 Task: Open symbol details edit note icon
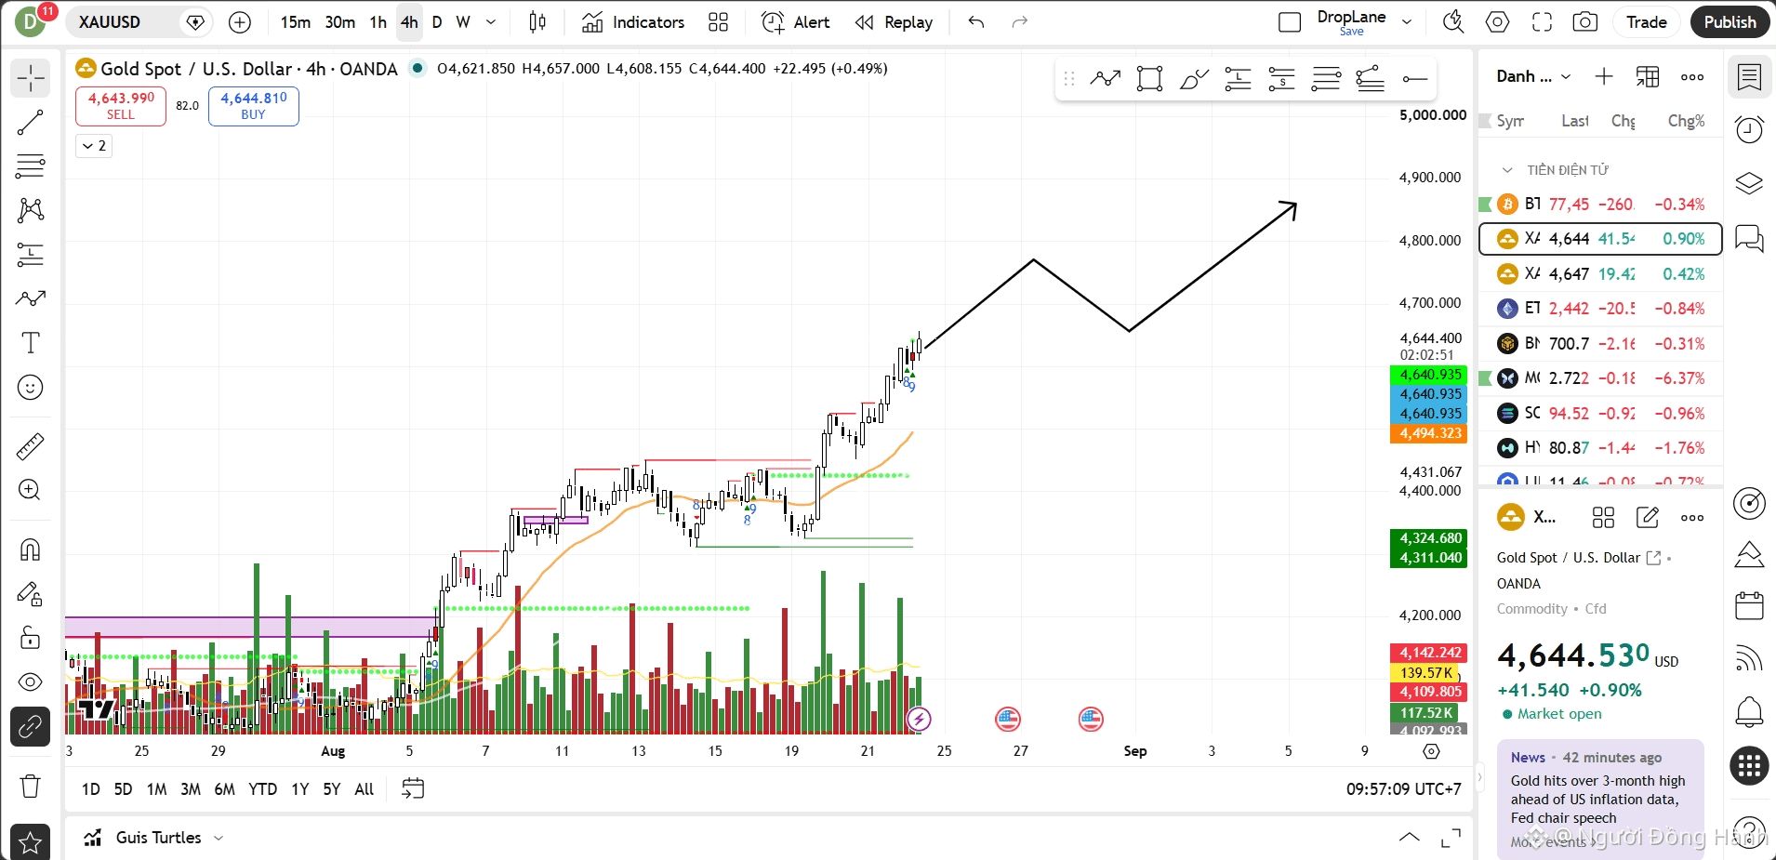[x=1648, y=518]
